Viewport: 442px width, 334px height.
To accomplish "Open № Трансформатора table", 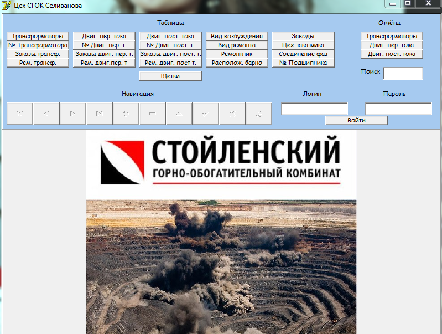I will [x=38, y=45].
